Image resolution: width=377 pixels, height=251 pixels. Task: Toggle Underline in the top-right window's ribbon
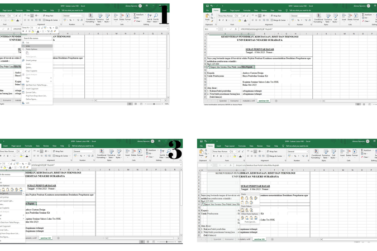[x=226, y=20]
